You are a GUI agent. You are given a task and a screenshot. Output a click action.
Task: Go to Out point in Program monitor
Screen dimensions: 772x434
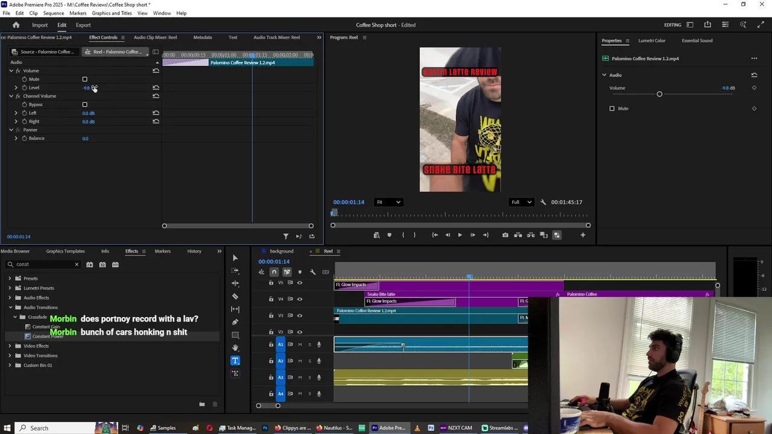(x=486, y=235)
